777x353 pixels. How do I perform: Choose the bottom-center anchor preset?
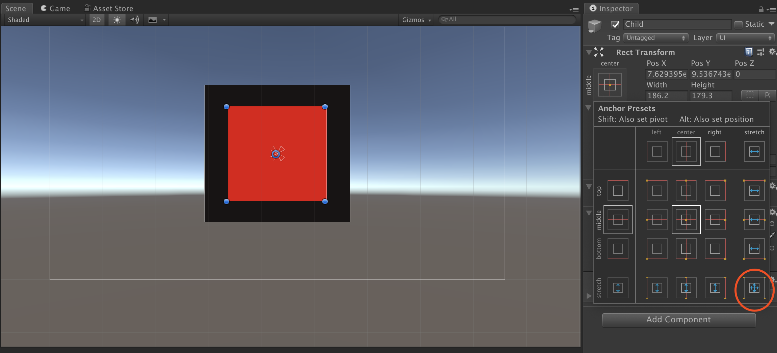pyautogui.click(x=686, y=249)
